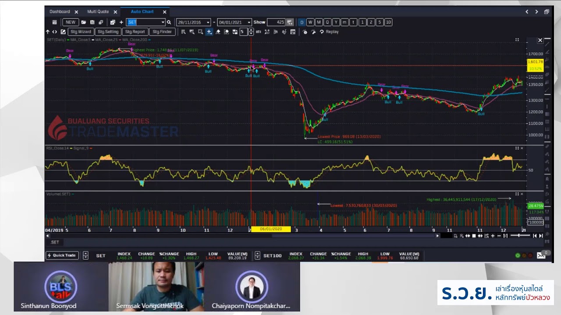The width and height of the screenshot is (561, 315).
Task: Add a symbol with the plus icon
Action: tap(121, 22)
